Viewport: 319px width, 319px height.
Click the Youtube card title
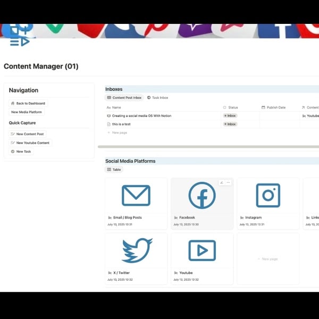click(x=186, y=273)
